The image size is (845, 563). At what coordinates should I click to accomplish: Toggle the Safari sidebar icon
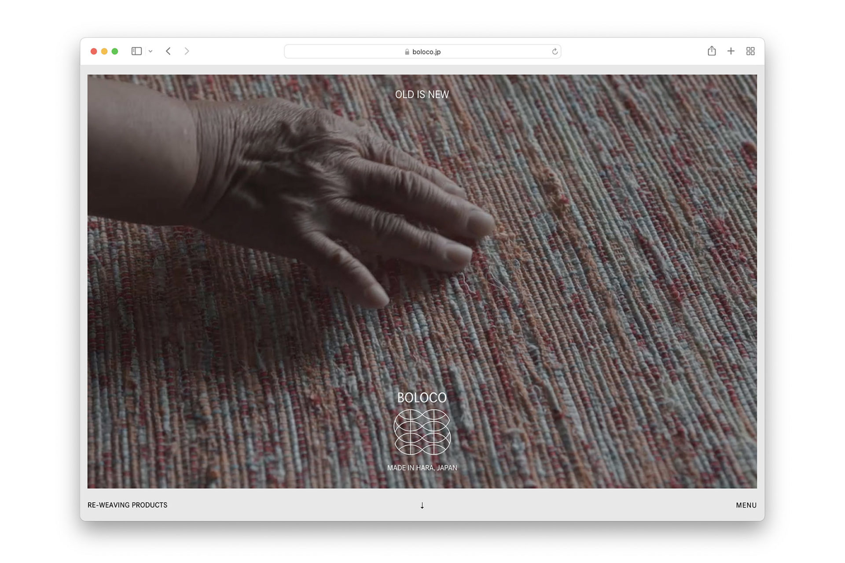tap(136, 51)
